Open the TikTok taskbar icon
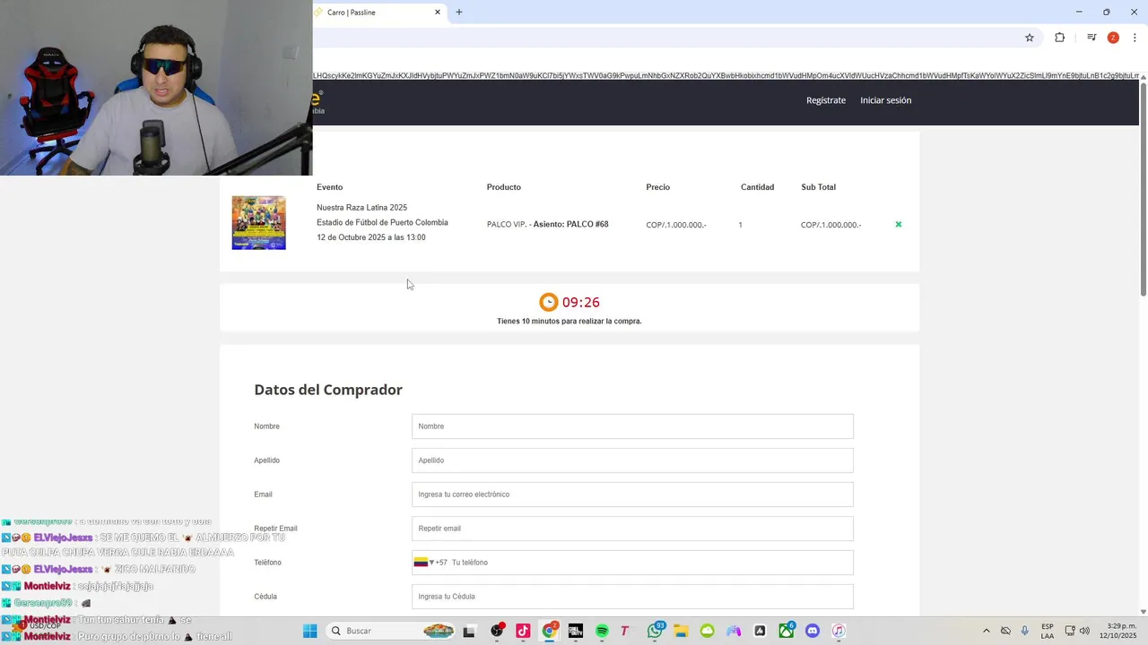 523,631
